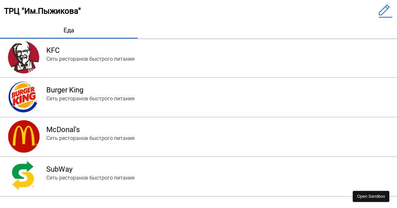Choose the SubWay name label
The image size is (397, 208).
(60, 169)
